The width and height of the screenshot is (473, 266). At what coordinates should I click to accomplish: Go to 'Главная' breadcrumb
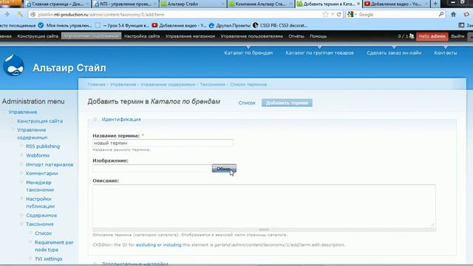97,84
